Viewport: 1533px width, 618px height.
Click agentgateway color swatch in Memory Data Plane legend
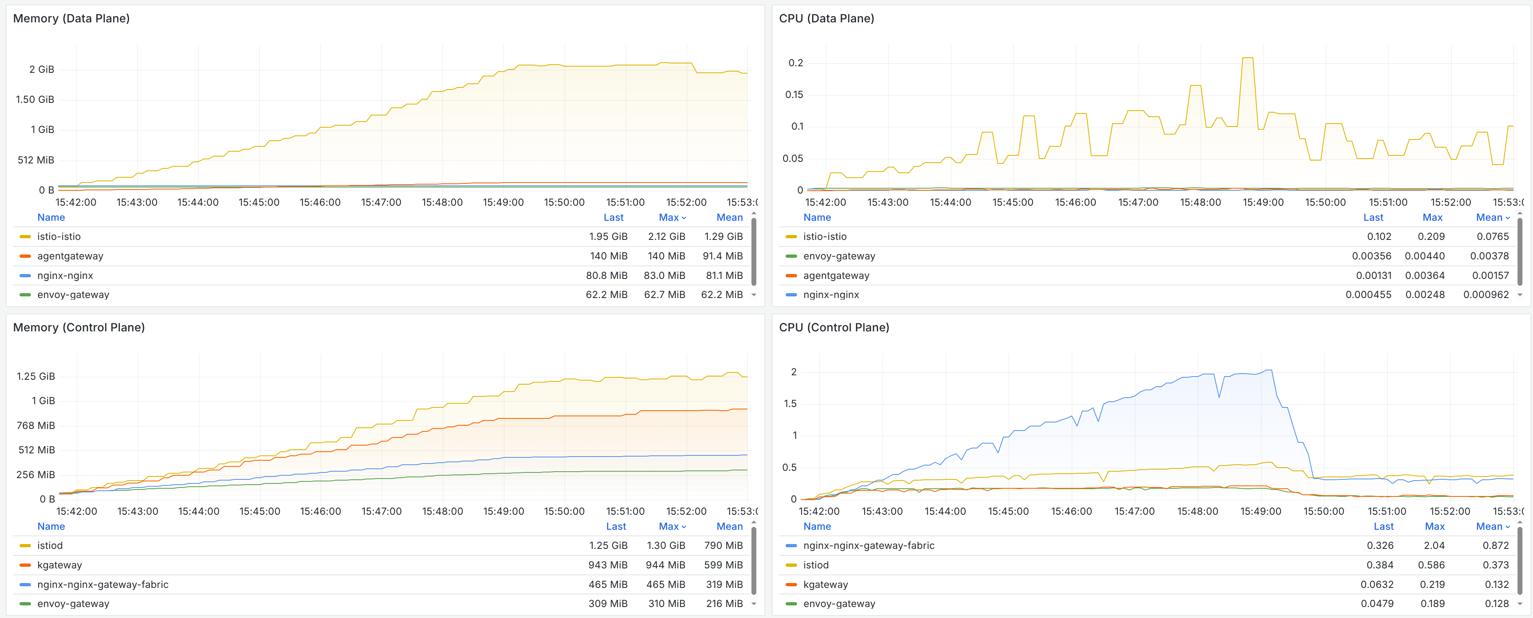tap(25, 256)
